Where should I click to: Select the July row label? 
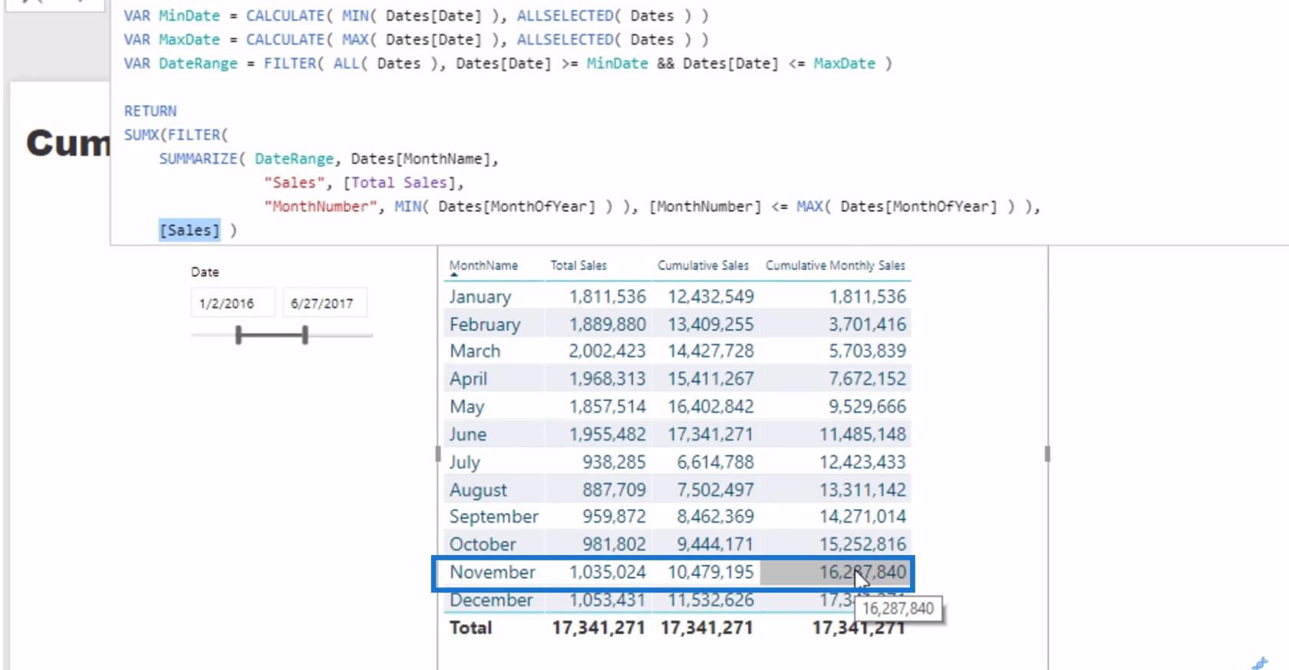tap(465, 461)
